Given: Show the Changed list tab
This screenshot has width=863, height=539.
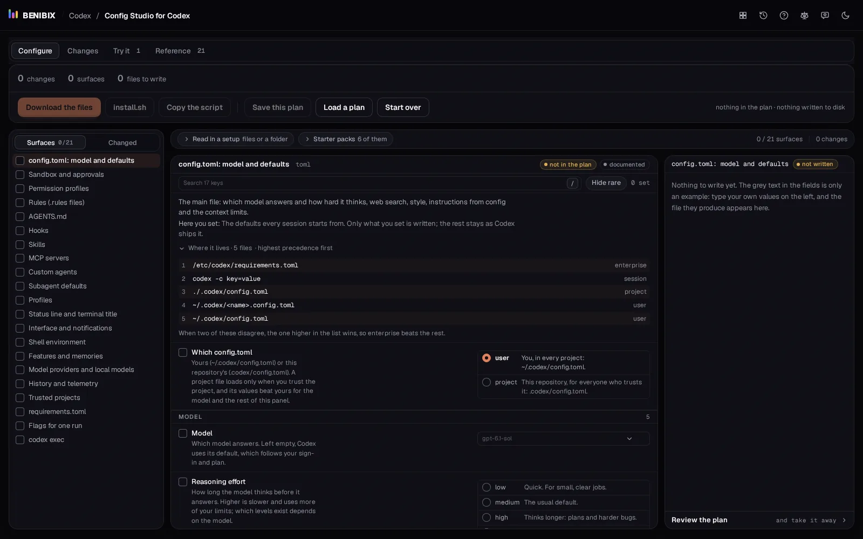Looking at the screenshot, I should point(122,142).
